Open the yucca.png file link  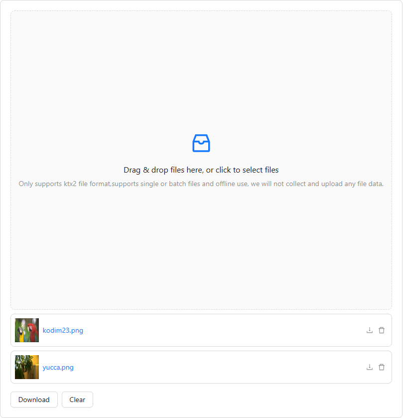[58, 367]
